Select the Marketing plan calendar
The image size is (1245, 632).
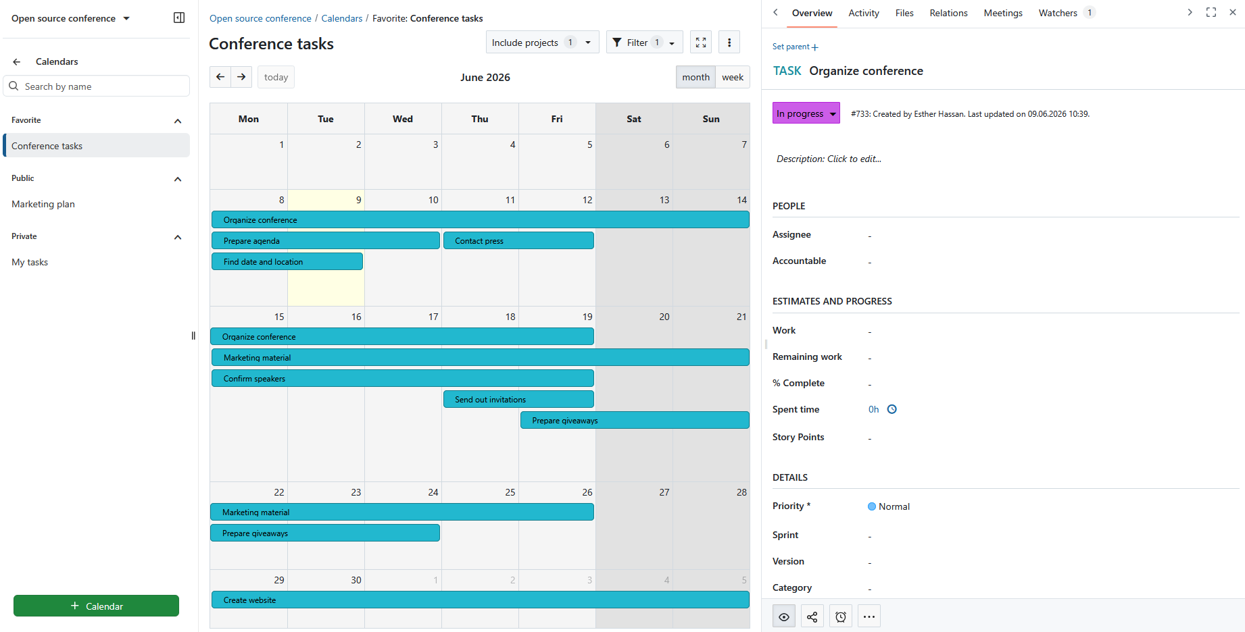click(97, 204)
